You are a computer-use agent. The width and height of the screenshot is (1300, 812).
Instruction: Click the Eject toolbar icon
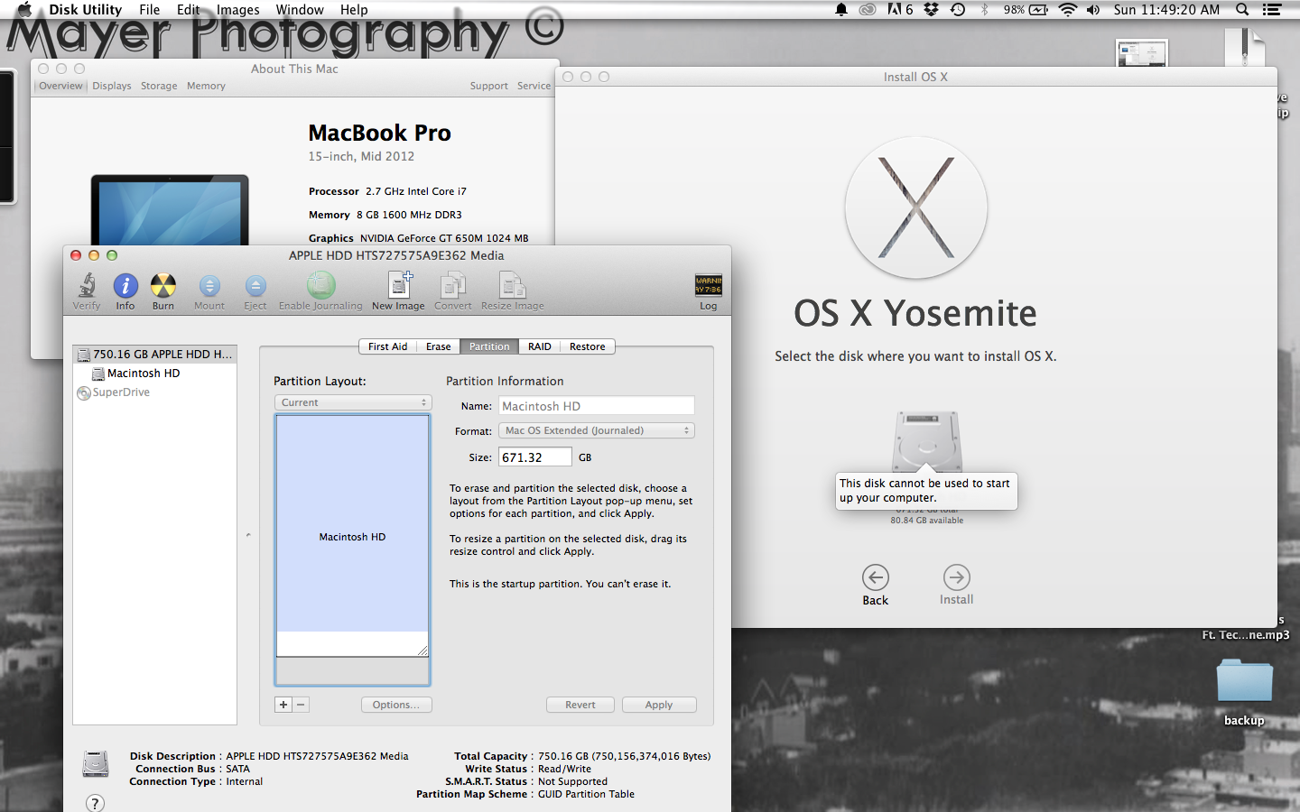click(x=255, y=291)
